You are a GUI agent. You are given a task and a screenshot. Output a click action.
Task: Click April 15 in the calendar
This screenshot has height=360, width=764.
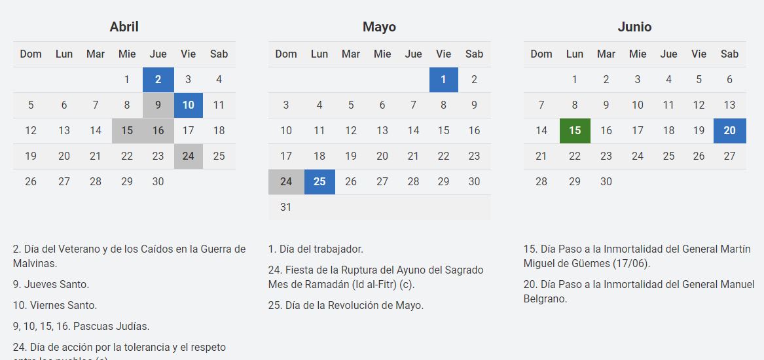point(127,131)
